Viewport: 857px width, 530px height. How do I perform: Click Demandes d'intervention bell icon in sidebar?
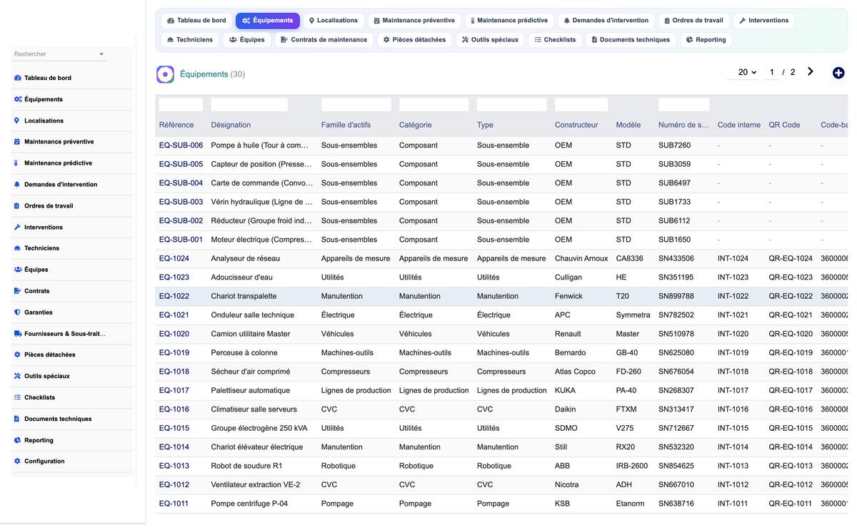click(17, 185)
